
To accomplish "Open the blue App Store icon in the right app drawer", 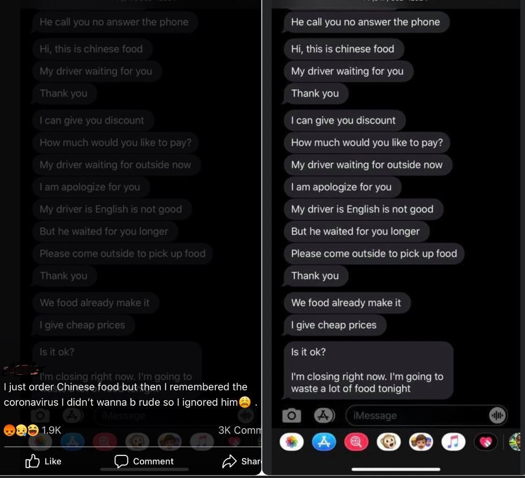I will (324, 442).
